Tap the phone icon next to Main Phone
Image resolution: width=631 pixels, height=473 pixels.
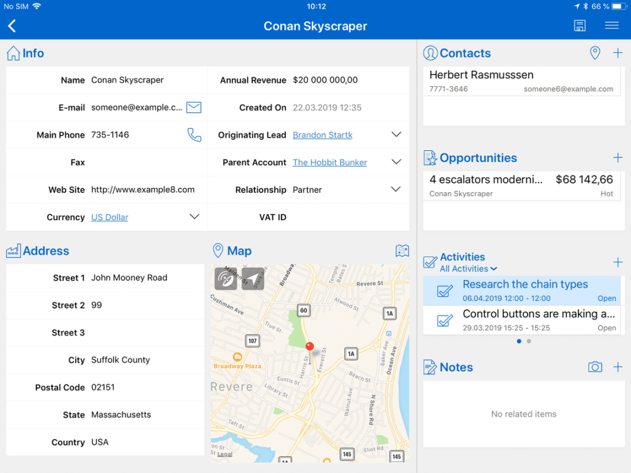[193, 134]
